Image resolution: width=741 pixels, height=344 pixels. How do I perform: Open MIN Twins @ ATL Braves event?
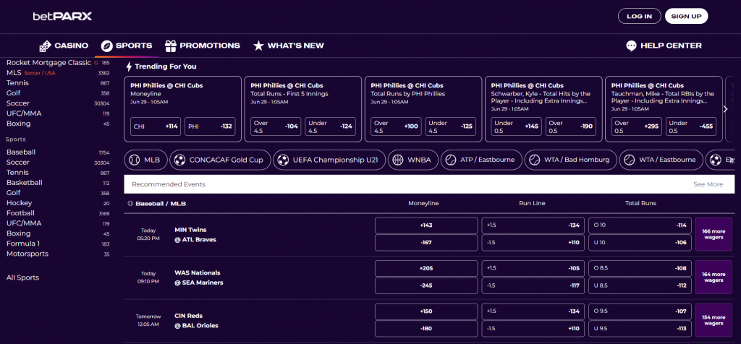point(195,235)
